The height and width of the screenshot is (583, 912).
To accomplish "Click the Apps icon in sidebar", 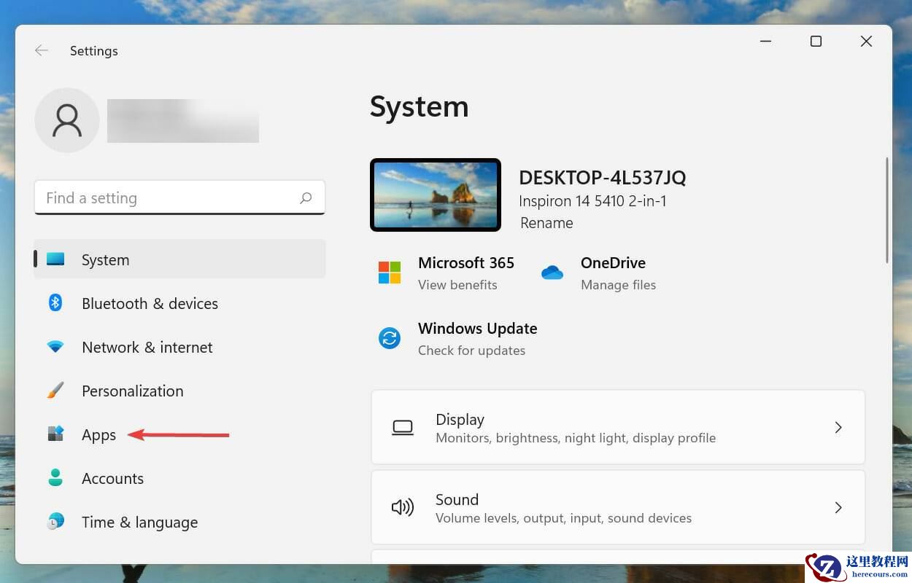I will pyautogui.click(x=55, y=434).
